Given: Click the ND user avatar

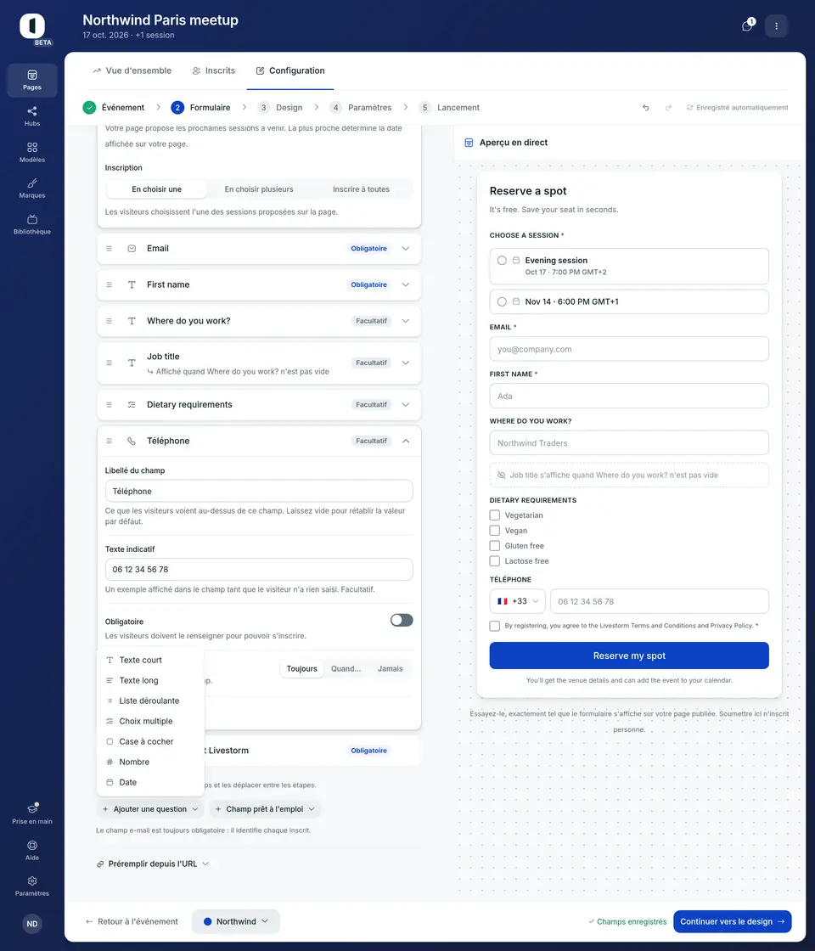Looking at the screenshot, I should (x=32, y=924).
